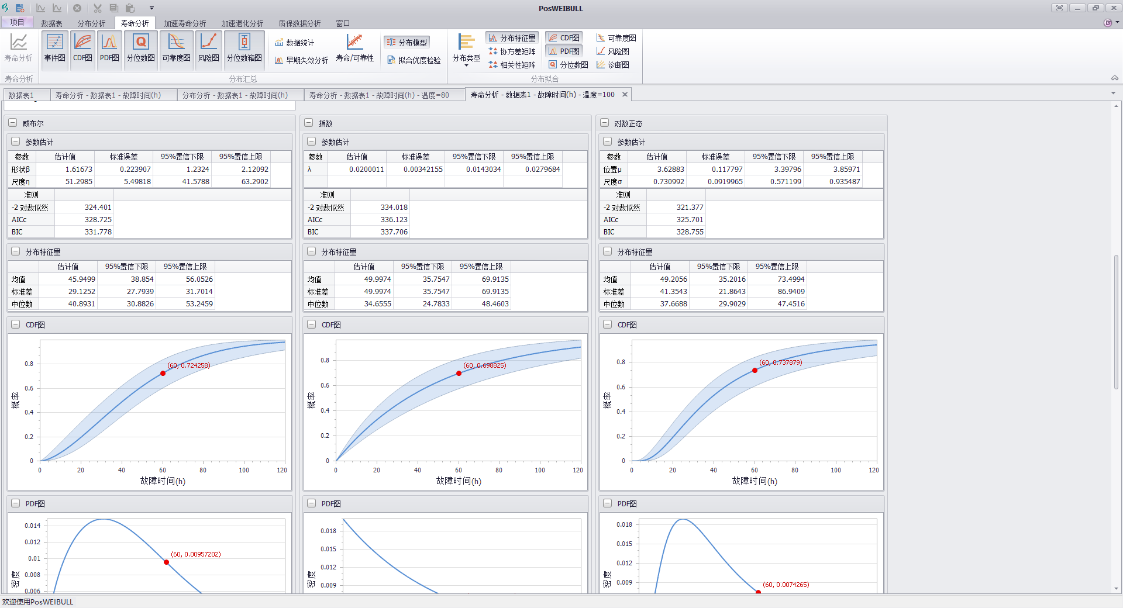Open the 窗口 ribbon tab
The height and width of the screenshot is (608, 1123).
click(343, 23)
